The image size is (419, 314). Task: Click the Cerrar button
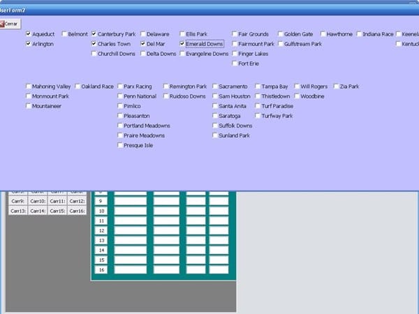click(10, 24)
